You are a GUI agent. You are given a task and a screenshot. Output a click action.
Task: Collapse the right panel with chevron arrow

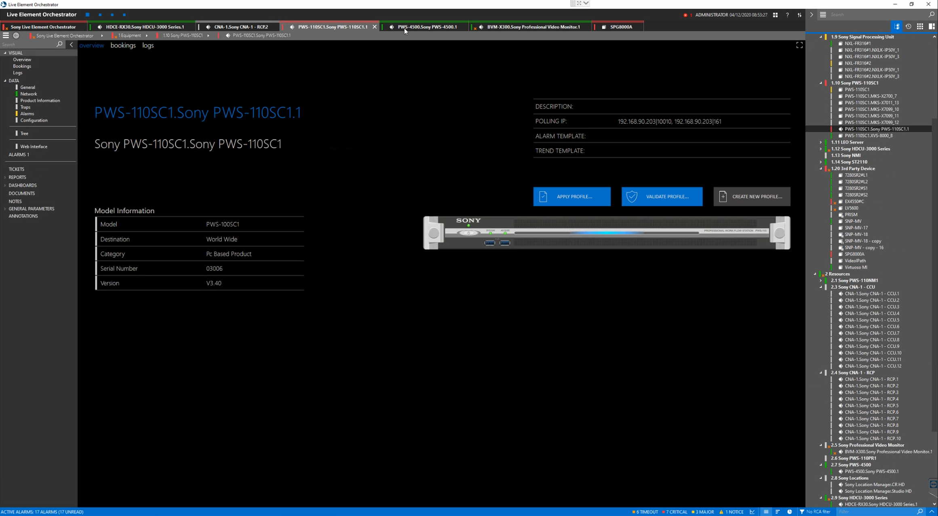tap(811, 15)
